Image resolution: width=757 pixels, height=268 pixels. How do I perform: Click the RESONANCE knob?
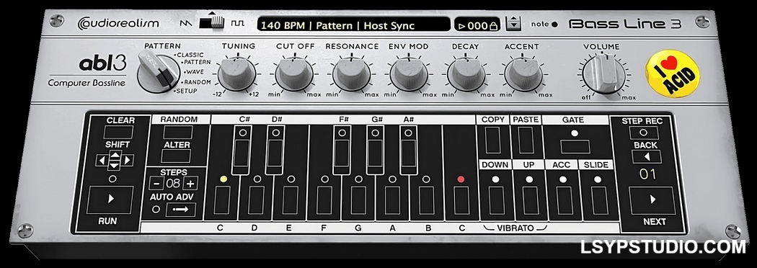coord(351,73)
